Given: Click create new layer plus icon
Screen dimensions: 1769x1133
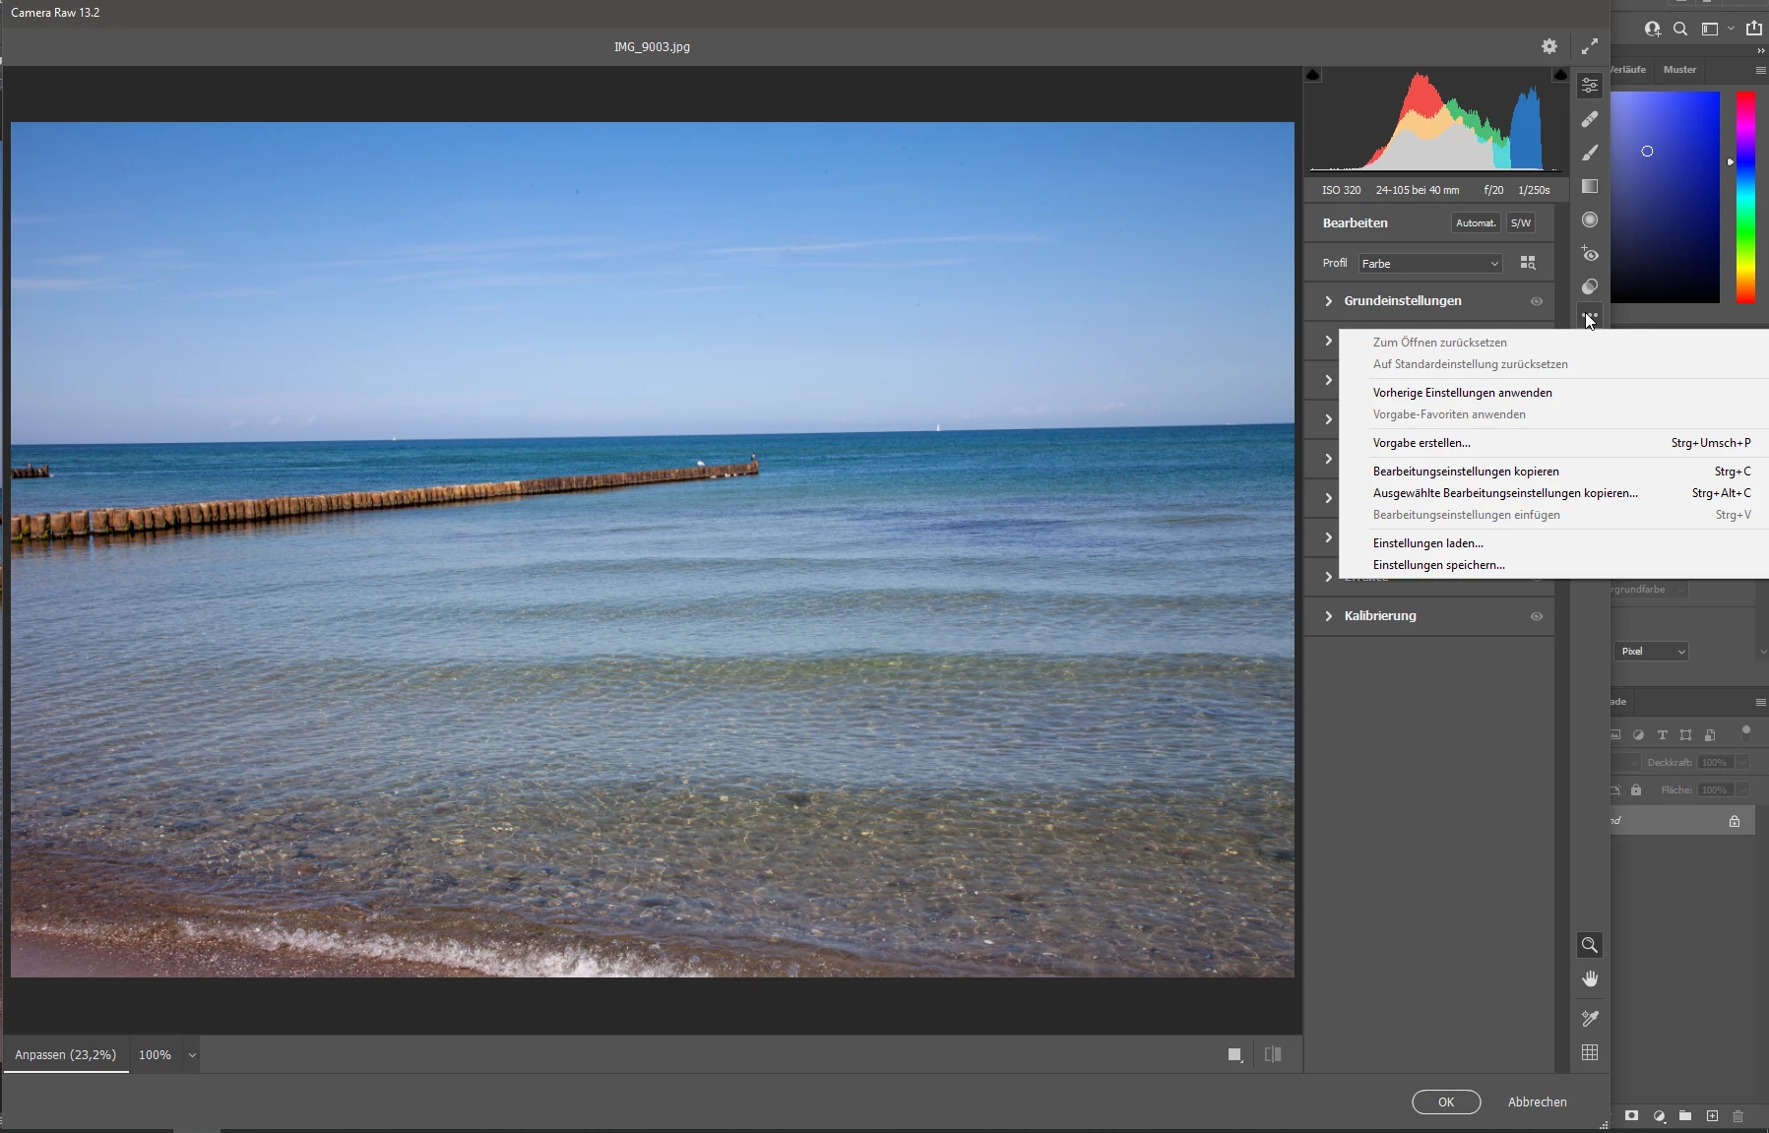Looking at the screenshot, I should (1712, 1115).
